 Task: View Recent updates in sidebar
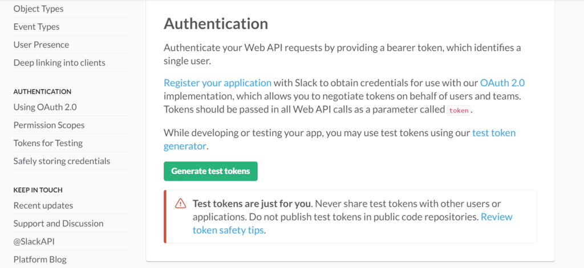43,205
